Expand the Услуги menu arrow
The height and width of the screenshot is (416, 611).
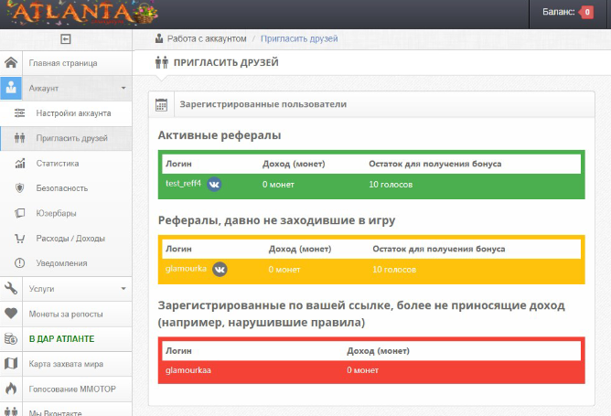coord(123,289)
